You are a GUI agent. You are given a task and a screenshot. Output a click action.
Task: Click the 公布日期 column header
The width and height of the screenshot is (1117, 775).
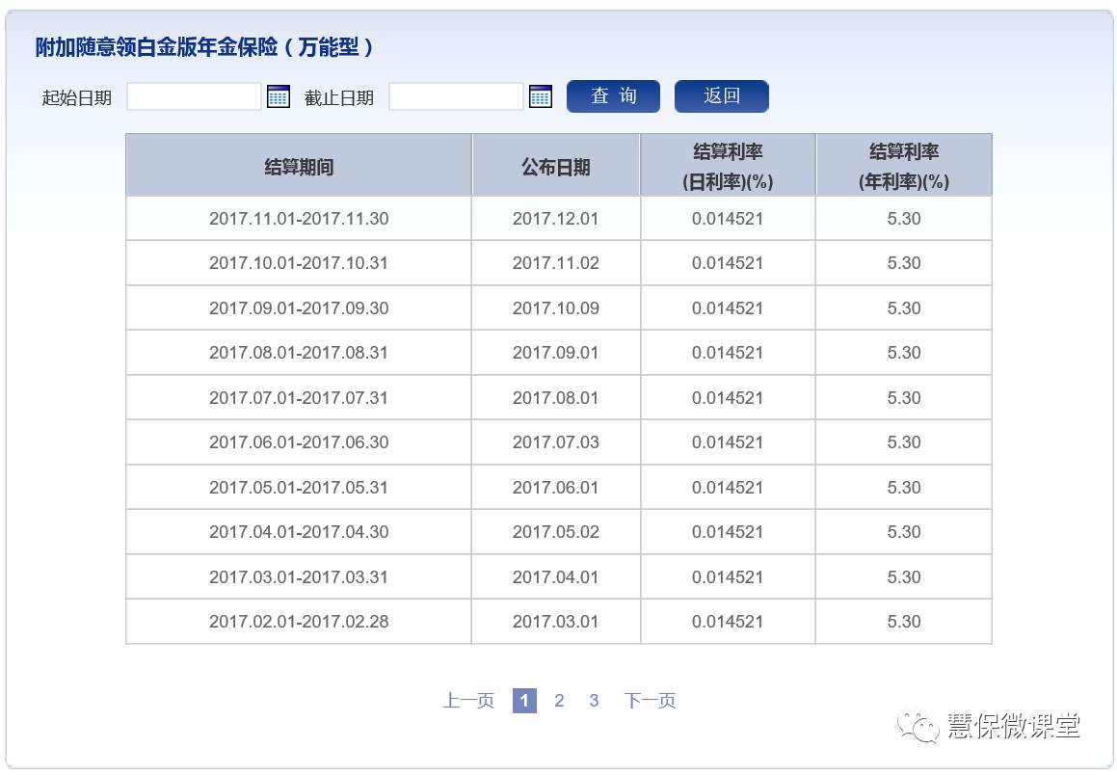click(x=556, y=165)
